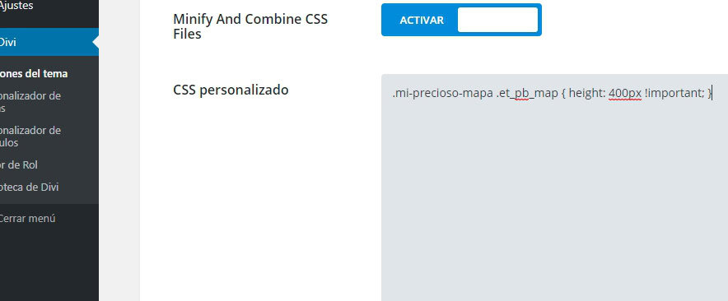Image resolution: width=728 pixels, height=301 pixels.
Task: Place cursor after the closing brace
Action: [712, 94]
